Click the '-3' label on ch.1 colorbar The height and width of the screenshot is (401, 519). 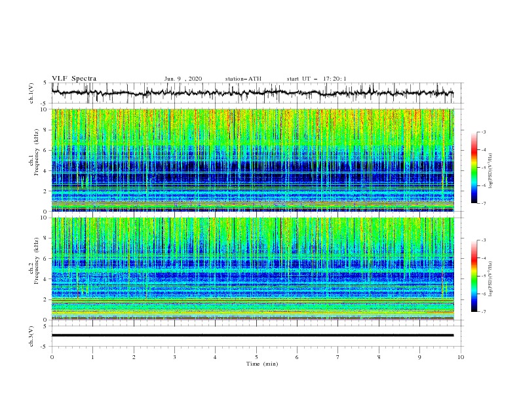(x=483, y=132)
